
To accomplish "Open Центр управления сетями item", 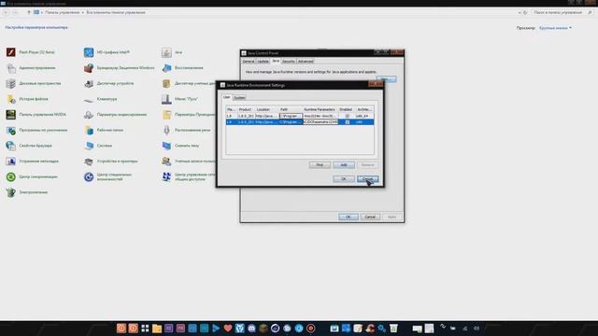I will tap(189, 176).
